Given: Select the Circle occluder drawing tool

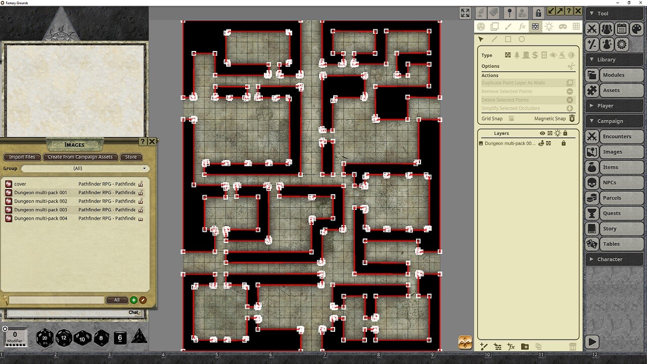Looking at the screenshot, I should 522,39.
